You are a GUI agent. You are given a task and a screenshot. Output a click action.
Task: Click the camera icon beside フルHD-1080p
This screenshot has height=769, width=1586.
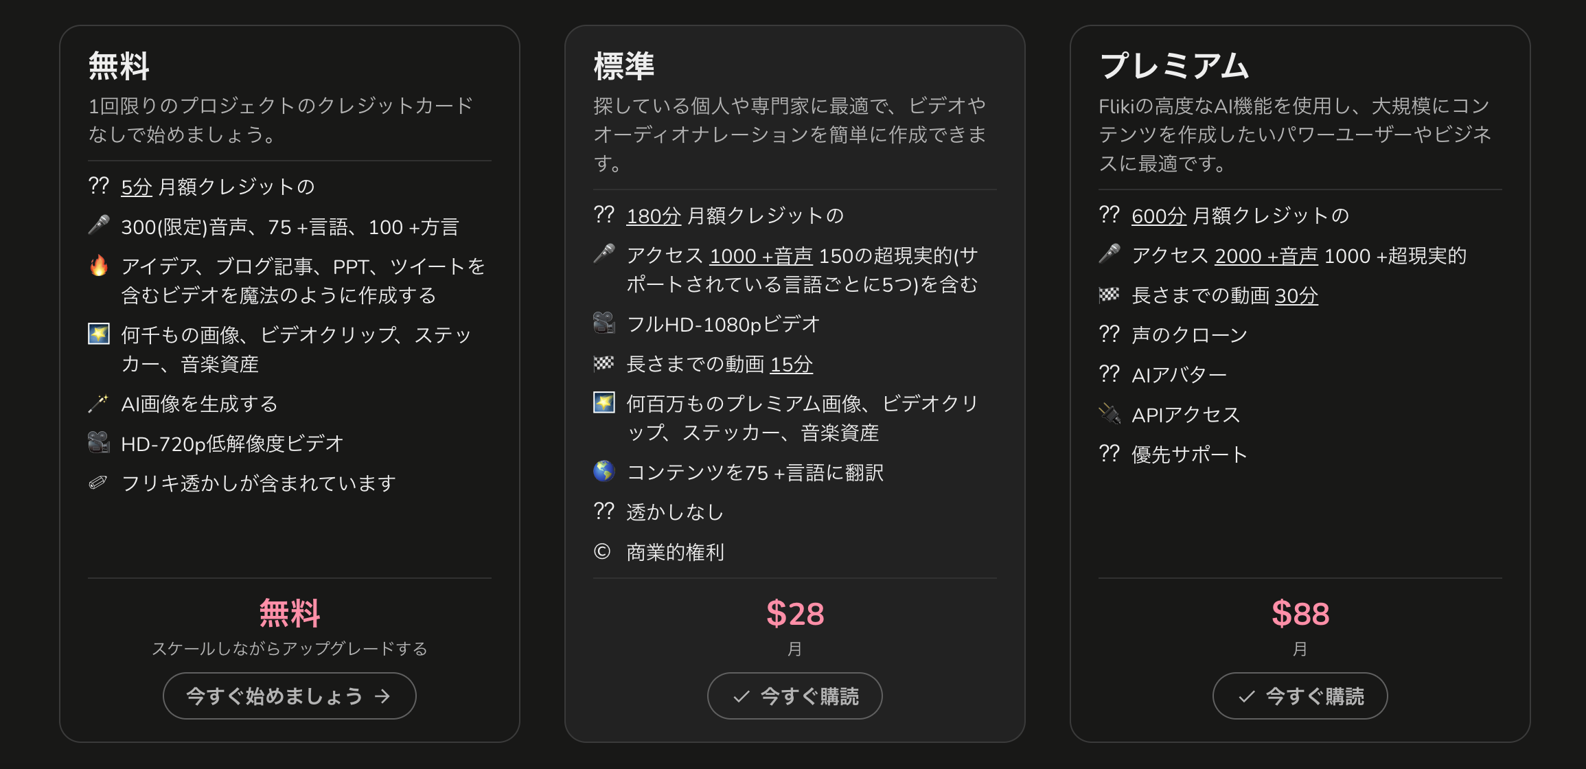604,323
